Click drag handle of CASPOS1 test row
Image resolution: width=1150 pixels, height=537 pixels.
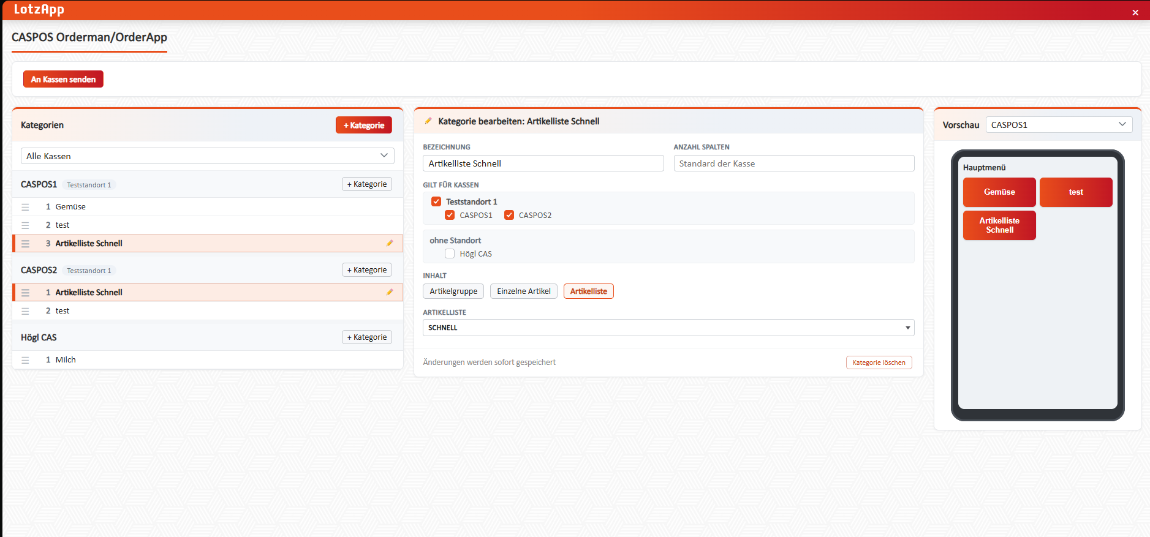(x=25, y=225)
